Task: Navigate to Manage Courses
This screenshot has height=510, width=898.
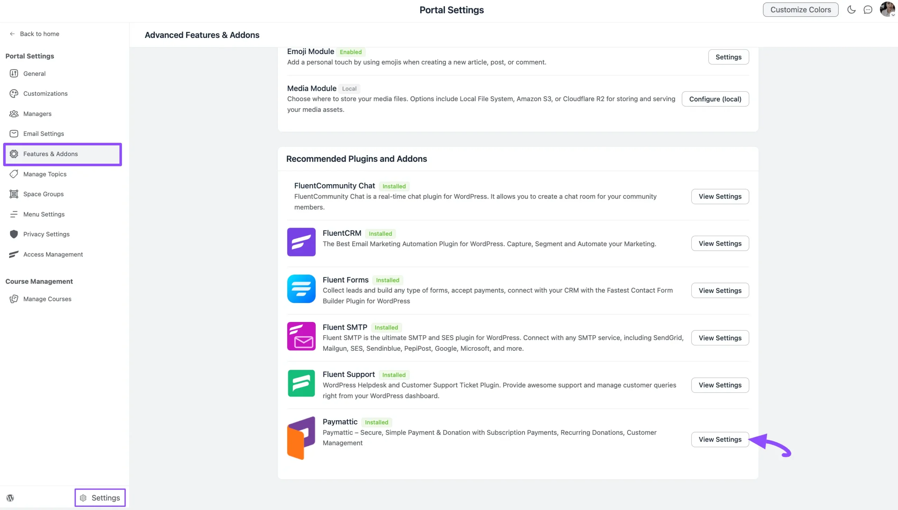Action: [x=47, y=299]
